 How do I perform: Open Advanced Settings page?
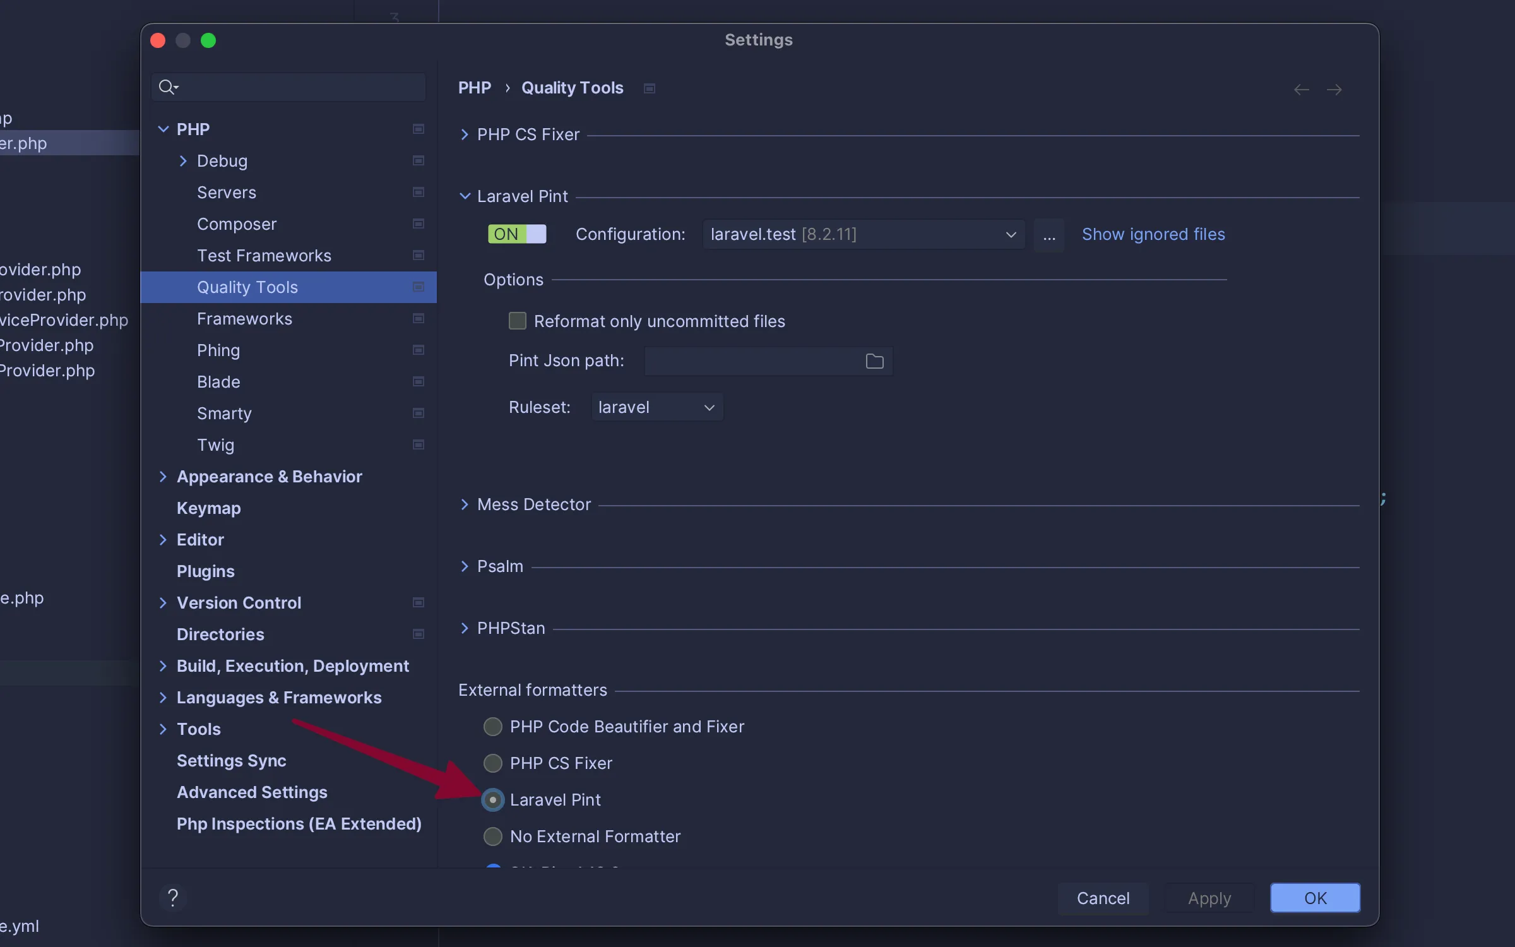252,792
